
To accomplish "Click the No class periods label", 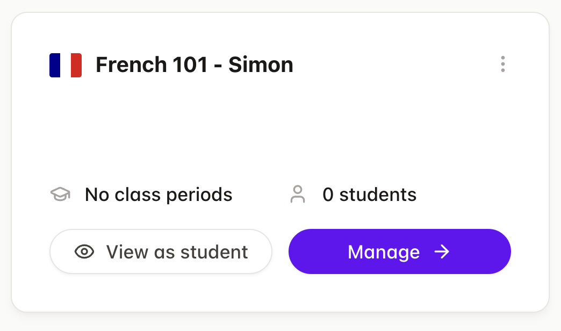I will [x=159, y=195].
